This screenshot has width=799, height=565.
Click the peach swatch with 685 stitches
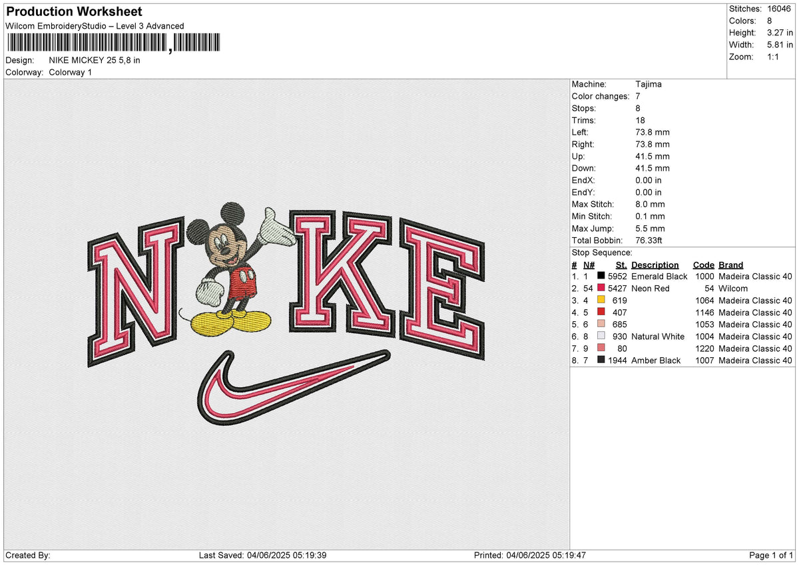click(x=601, y=324)
